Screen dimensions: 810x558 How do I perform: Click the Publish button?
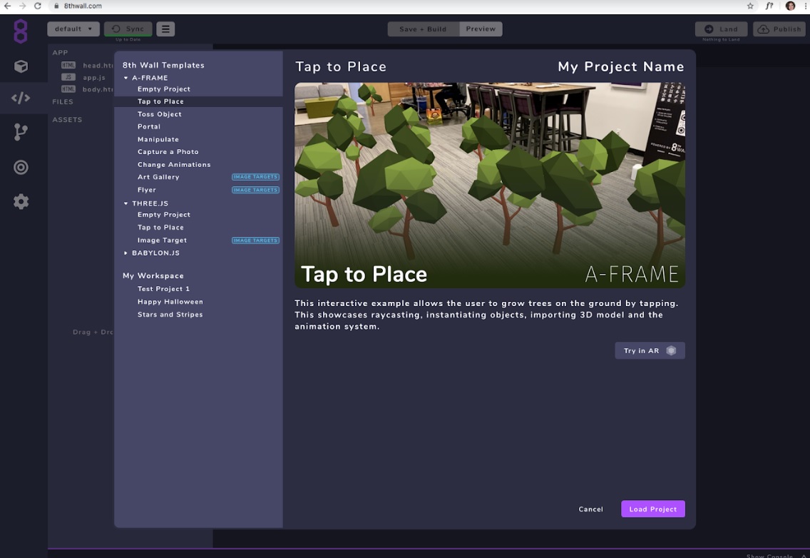779,29
